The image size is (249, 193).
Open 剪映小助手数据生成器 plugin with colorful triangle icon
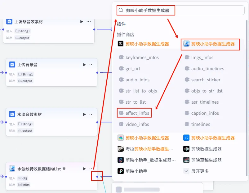143,138
